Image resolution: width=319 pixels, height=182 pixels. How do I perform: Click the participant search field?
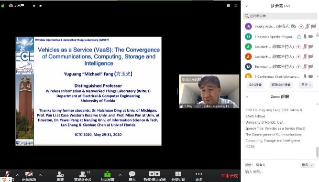[x=280, y=16]
